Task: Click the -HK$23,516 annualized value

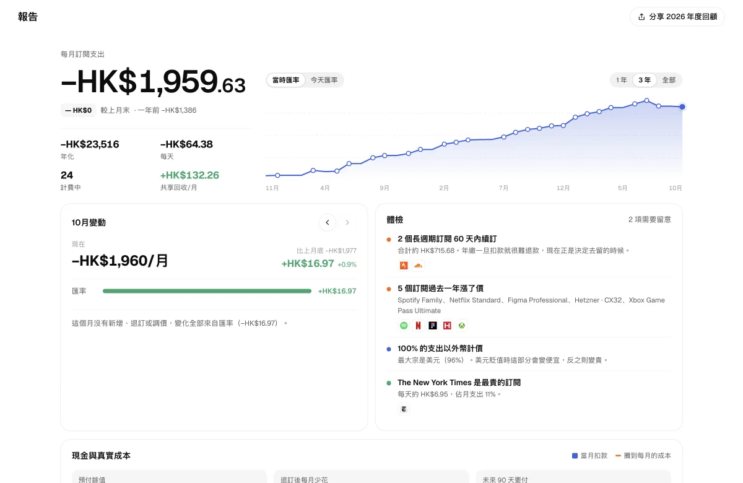Action: (90, 144)
